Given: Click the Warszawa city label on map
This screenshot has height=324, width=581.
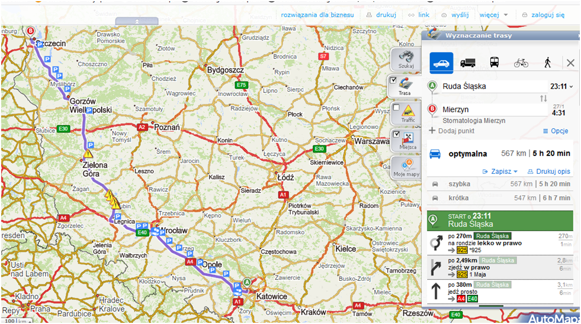Looking at the screenshot, I should (x=372, y=141).
